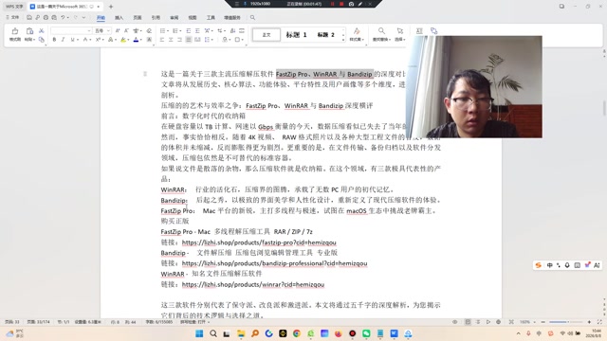
Task: Toggle Underline formatting
Action: [x=72, y=40]
